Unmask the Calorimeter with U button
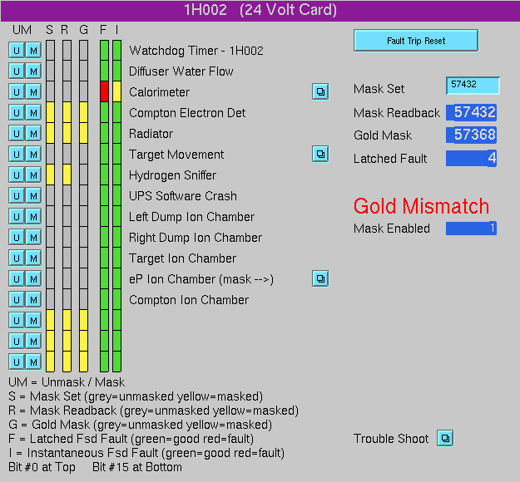This screenshot has height=482, width=520. [x=17, y=91]
